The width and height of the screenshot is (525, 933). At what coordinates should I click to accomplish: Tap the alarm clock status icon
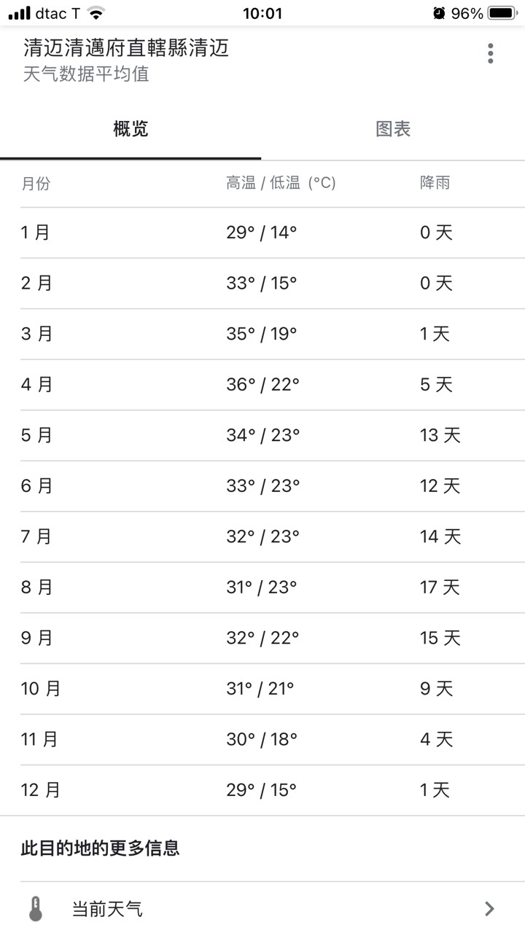[439, 13]
